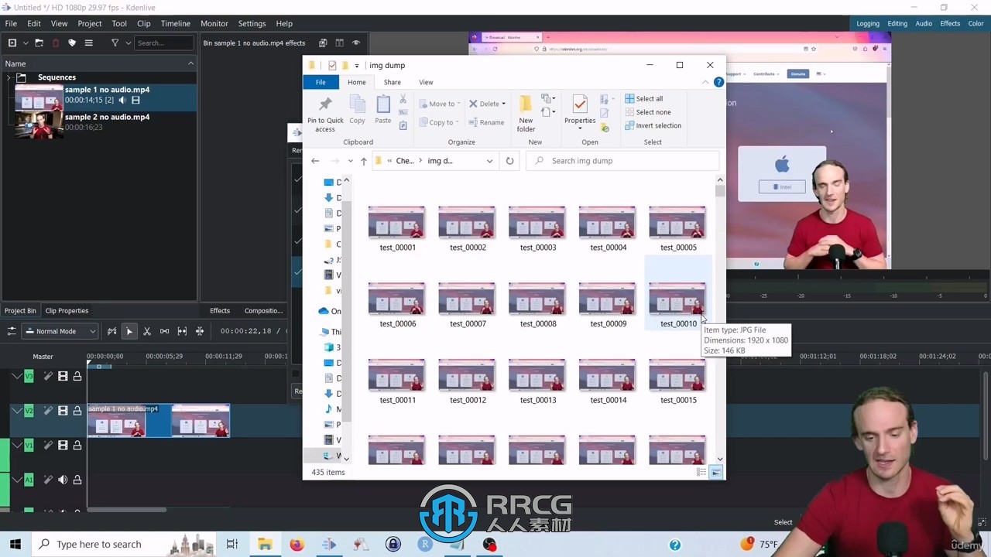
Task: Lock the A1 track
Action: coord(77,480)
